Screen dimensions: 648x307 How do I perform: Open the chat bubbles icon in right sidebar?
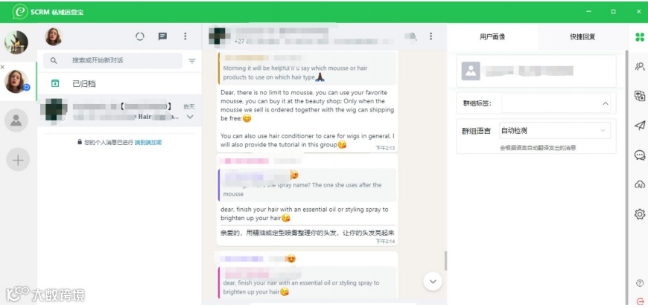(639, 155)
